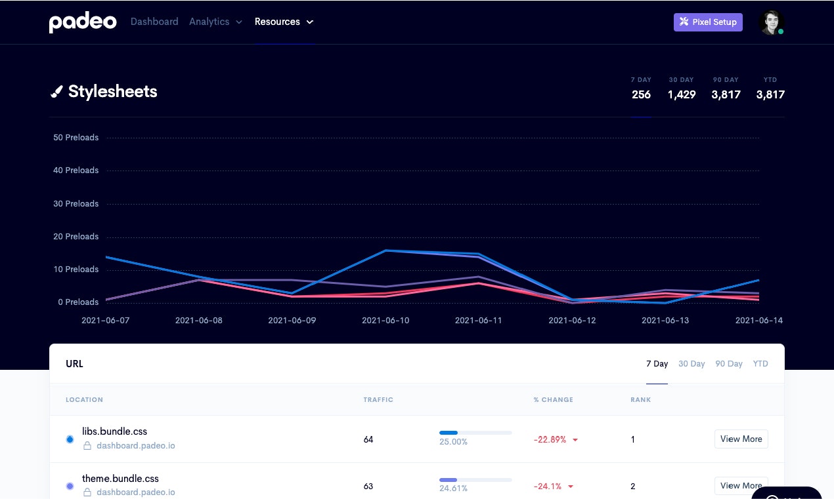Open the user avatar profile menu
The image size is (834, 499).
[x=772, y=22]
